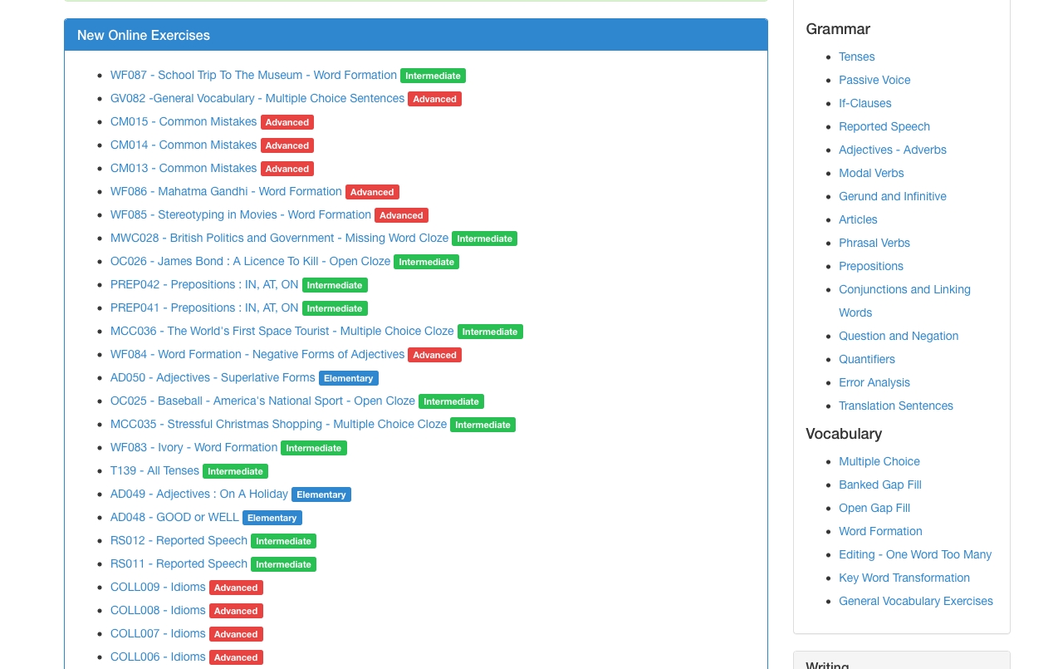This screenshot has width=1053, height=669.
Task: Open RS012 Reported Speech exercise
Action: pyautogui.click(x=179, y=540)
